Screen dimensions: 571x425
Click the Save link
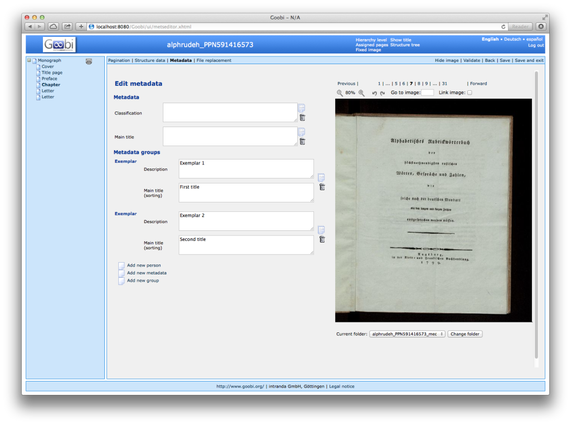(x=505, y=60)
